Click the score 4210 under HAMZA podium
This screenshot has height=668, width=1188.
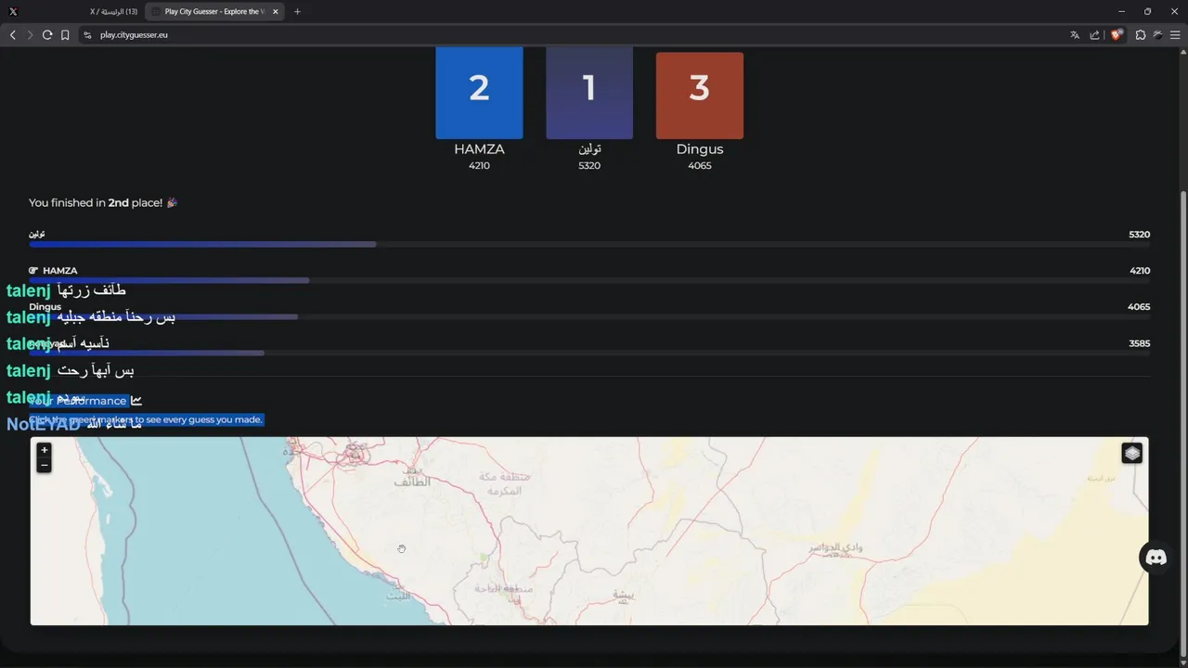click(x=479, y=166)
